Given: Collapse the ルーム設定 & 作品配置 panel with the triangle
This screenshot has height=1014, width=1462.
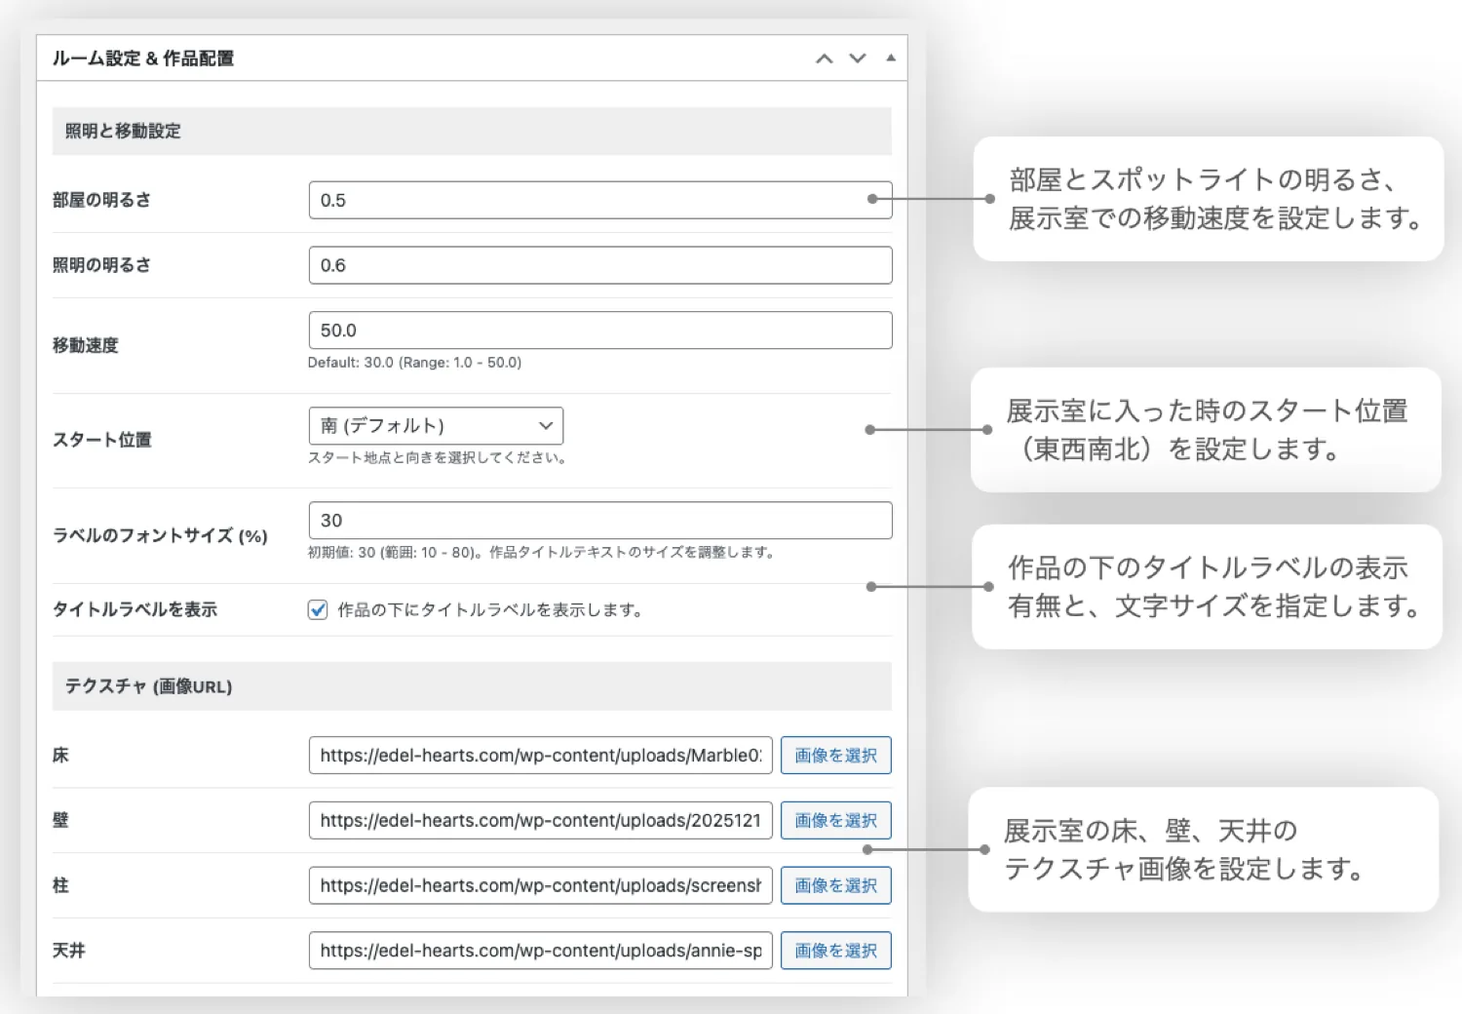Looking at the screenshot, I should pyautogui.click(x=891, y=58).
